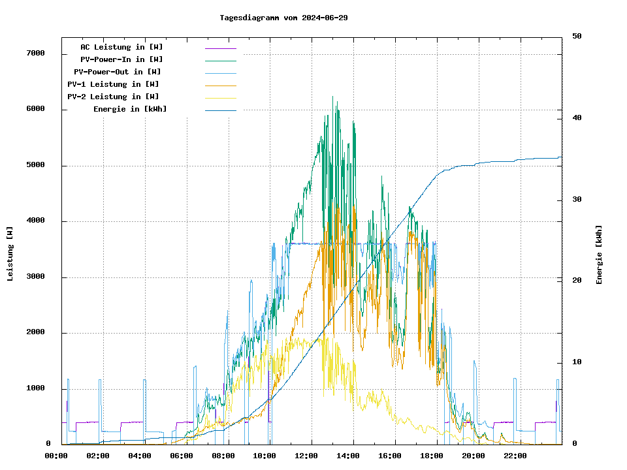Select the AC Leistung in [W] legend entry
The width and height of the screenshot is (627, 470).
coord(121,47)
